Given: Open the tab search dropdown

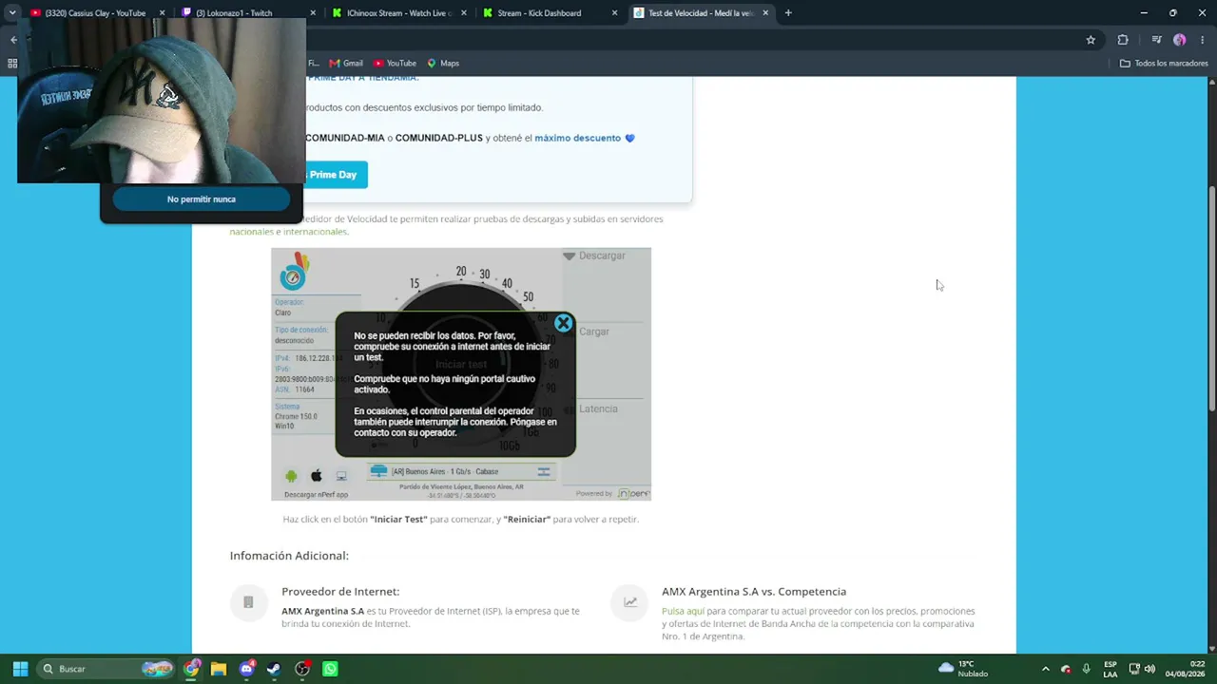Looking at the screenshot, I should click(x=11, y=13).
